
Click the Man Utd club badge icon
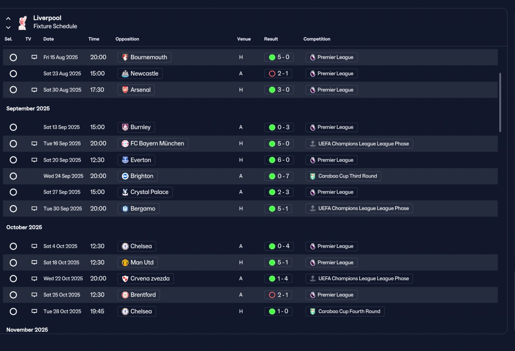tap(125, 262)
